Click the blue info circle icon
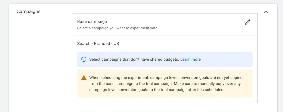 tap(84, 59)
